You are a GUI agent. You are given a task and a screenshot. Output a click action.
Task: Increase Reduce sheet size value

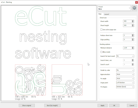pyautogui.click(x=133, y=35)
